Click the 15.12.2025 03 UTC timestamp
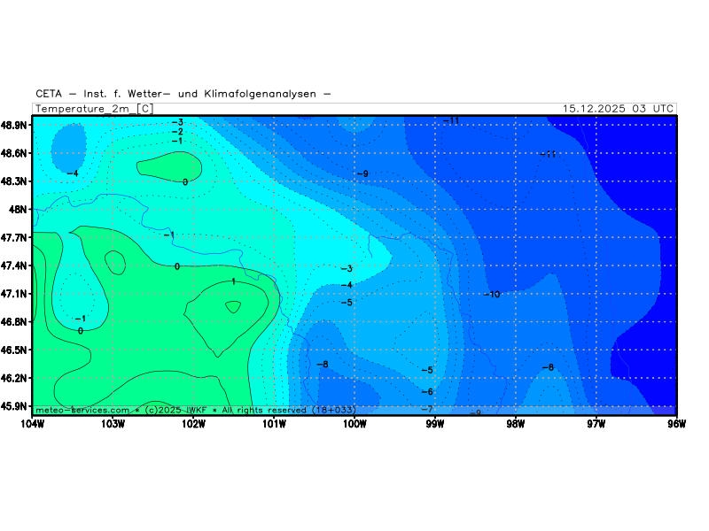This screenshot has width=709, height=531. (618, 109)
